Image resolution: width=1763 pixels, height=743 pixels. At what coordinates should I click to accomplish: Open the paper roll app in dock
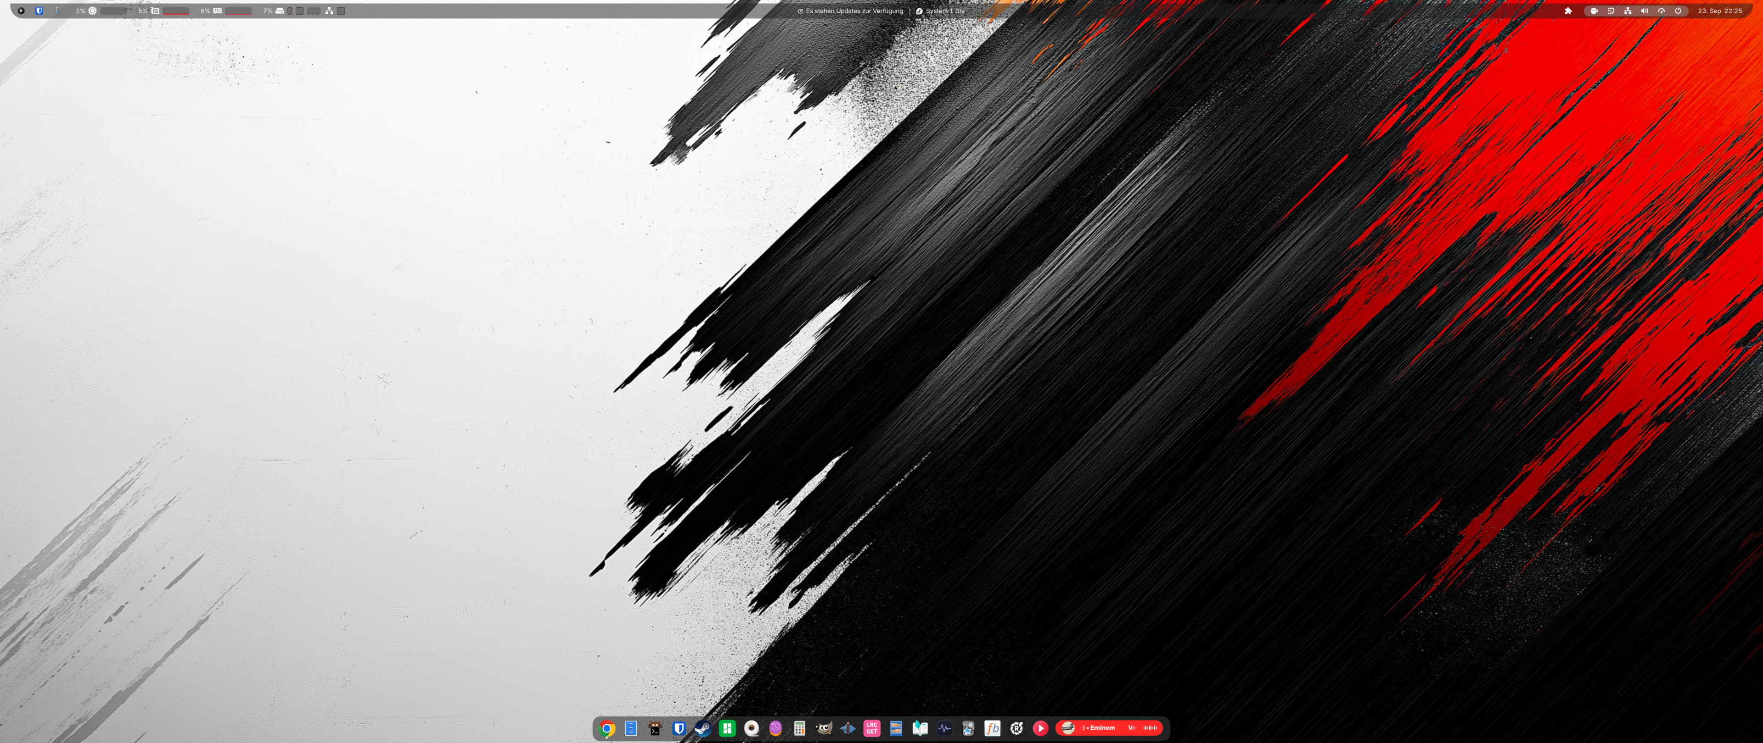click(x=752, y=729)
